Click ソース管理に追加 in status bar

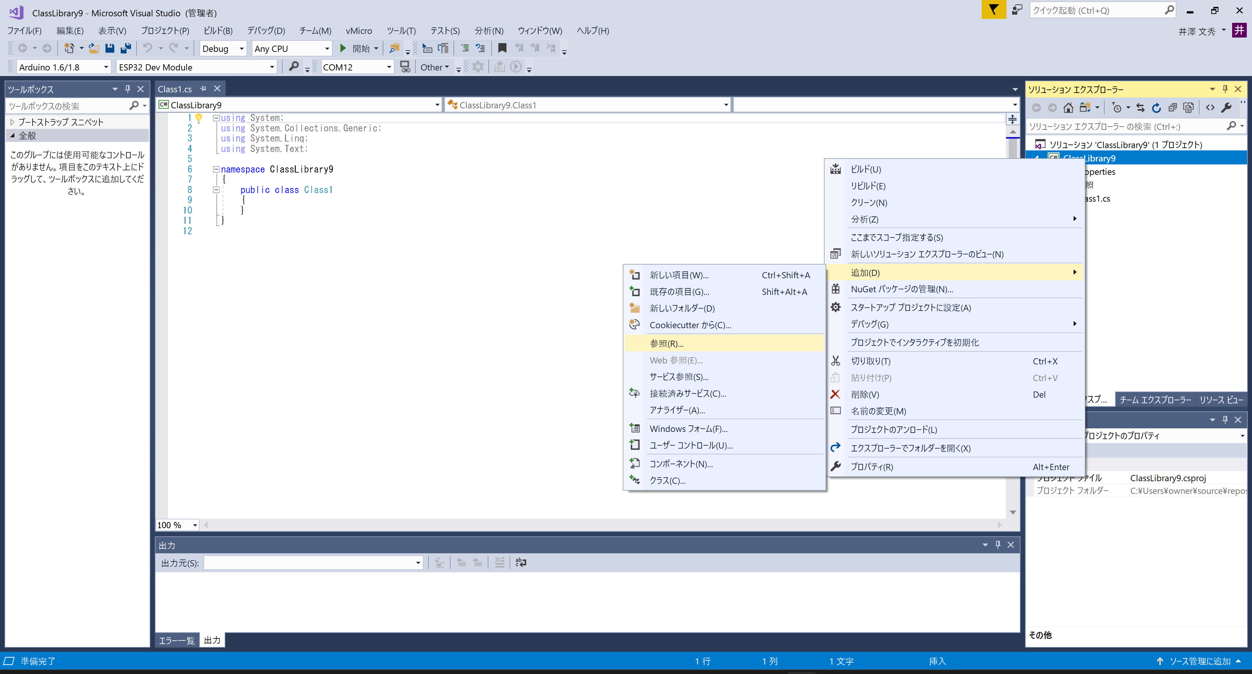pyautogui.click(x=1200, y=661)
